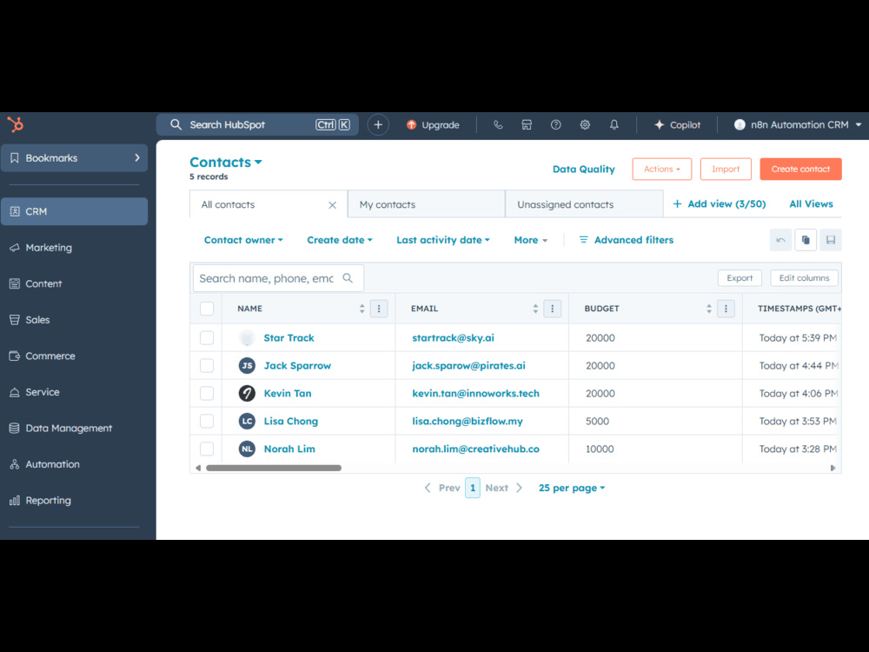Switch to Unassigned contacts tab

point(584,204)
